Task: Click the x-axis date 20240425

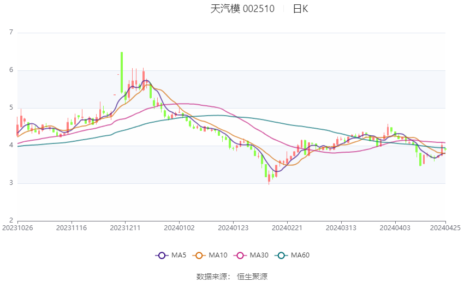Action: point(445,228)
